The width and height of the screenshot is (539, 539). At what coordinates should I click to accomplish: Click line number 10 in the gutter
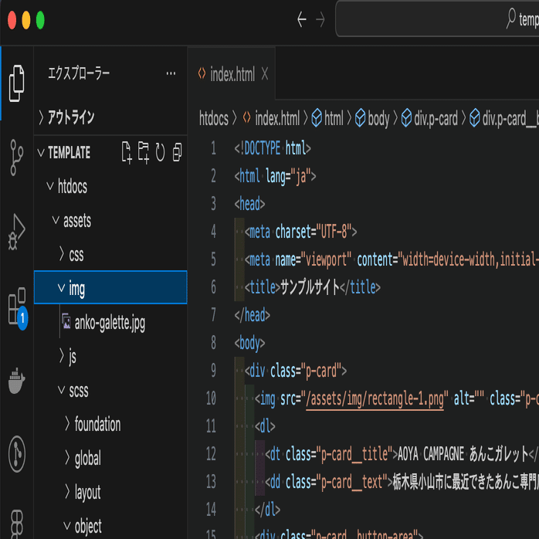pyautogui.click(x=211, y=398)
